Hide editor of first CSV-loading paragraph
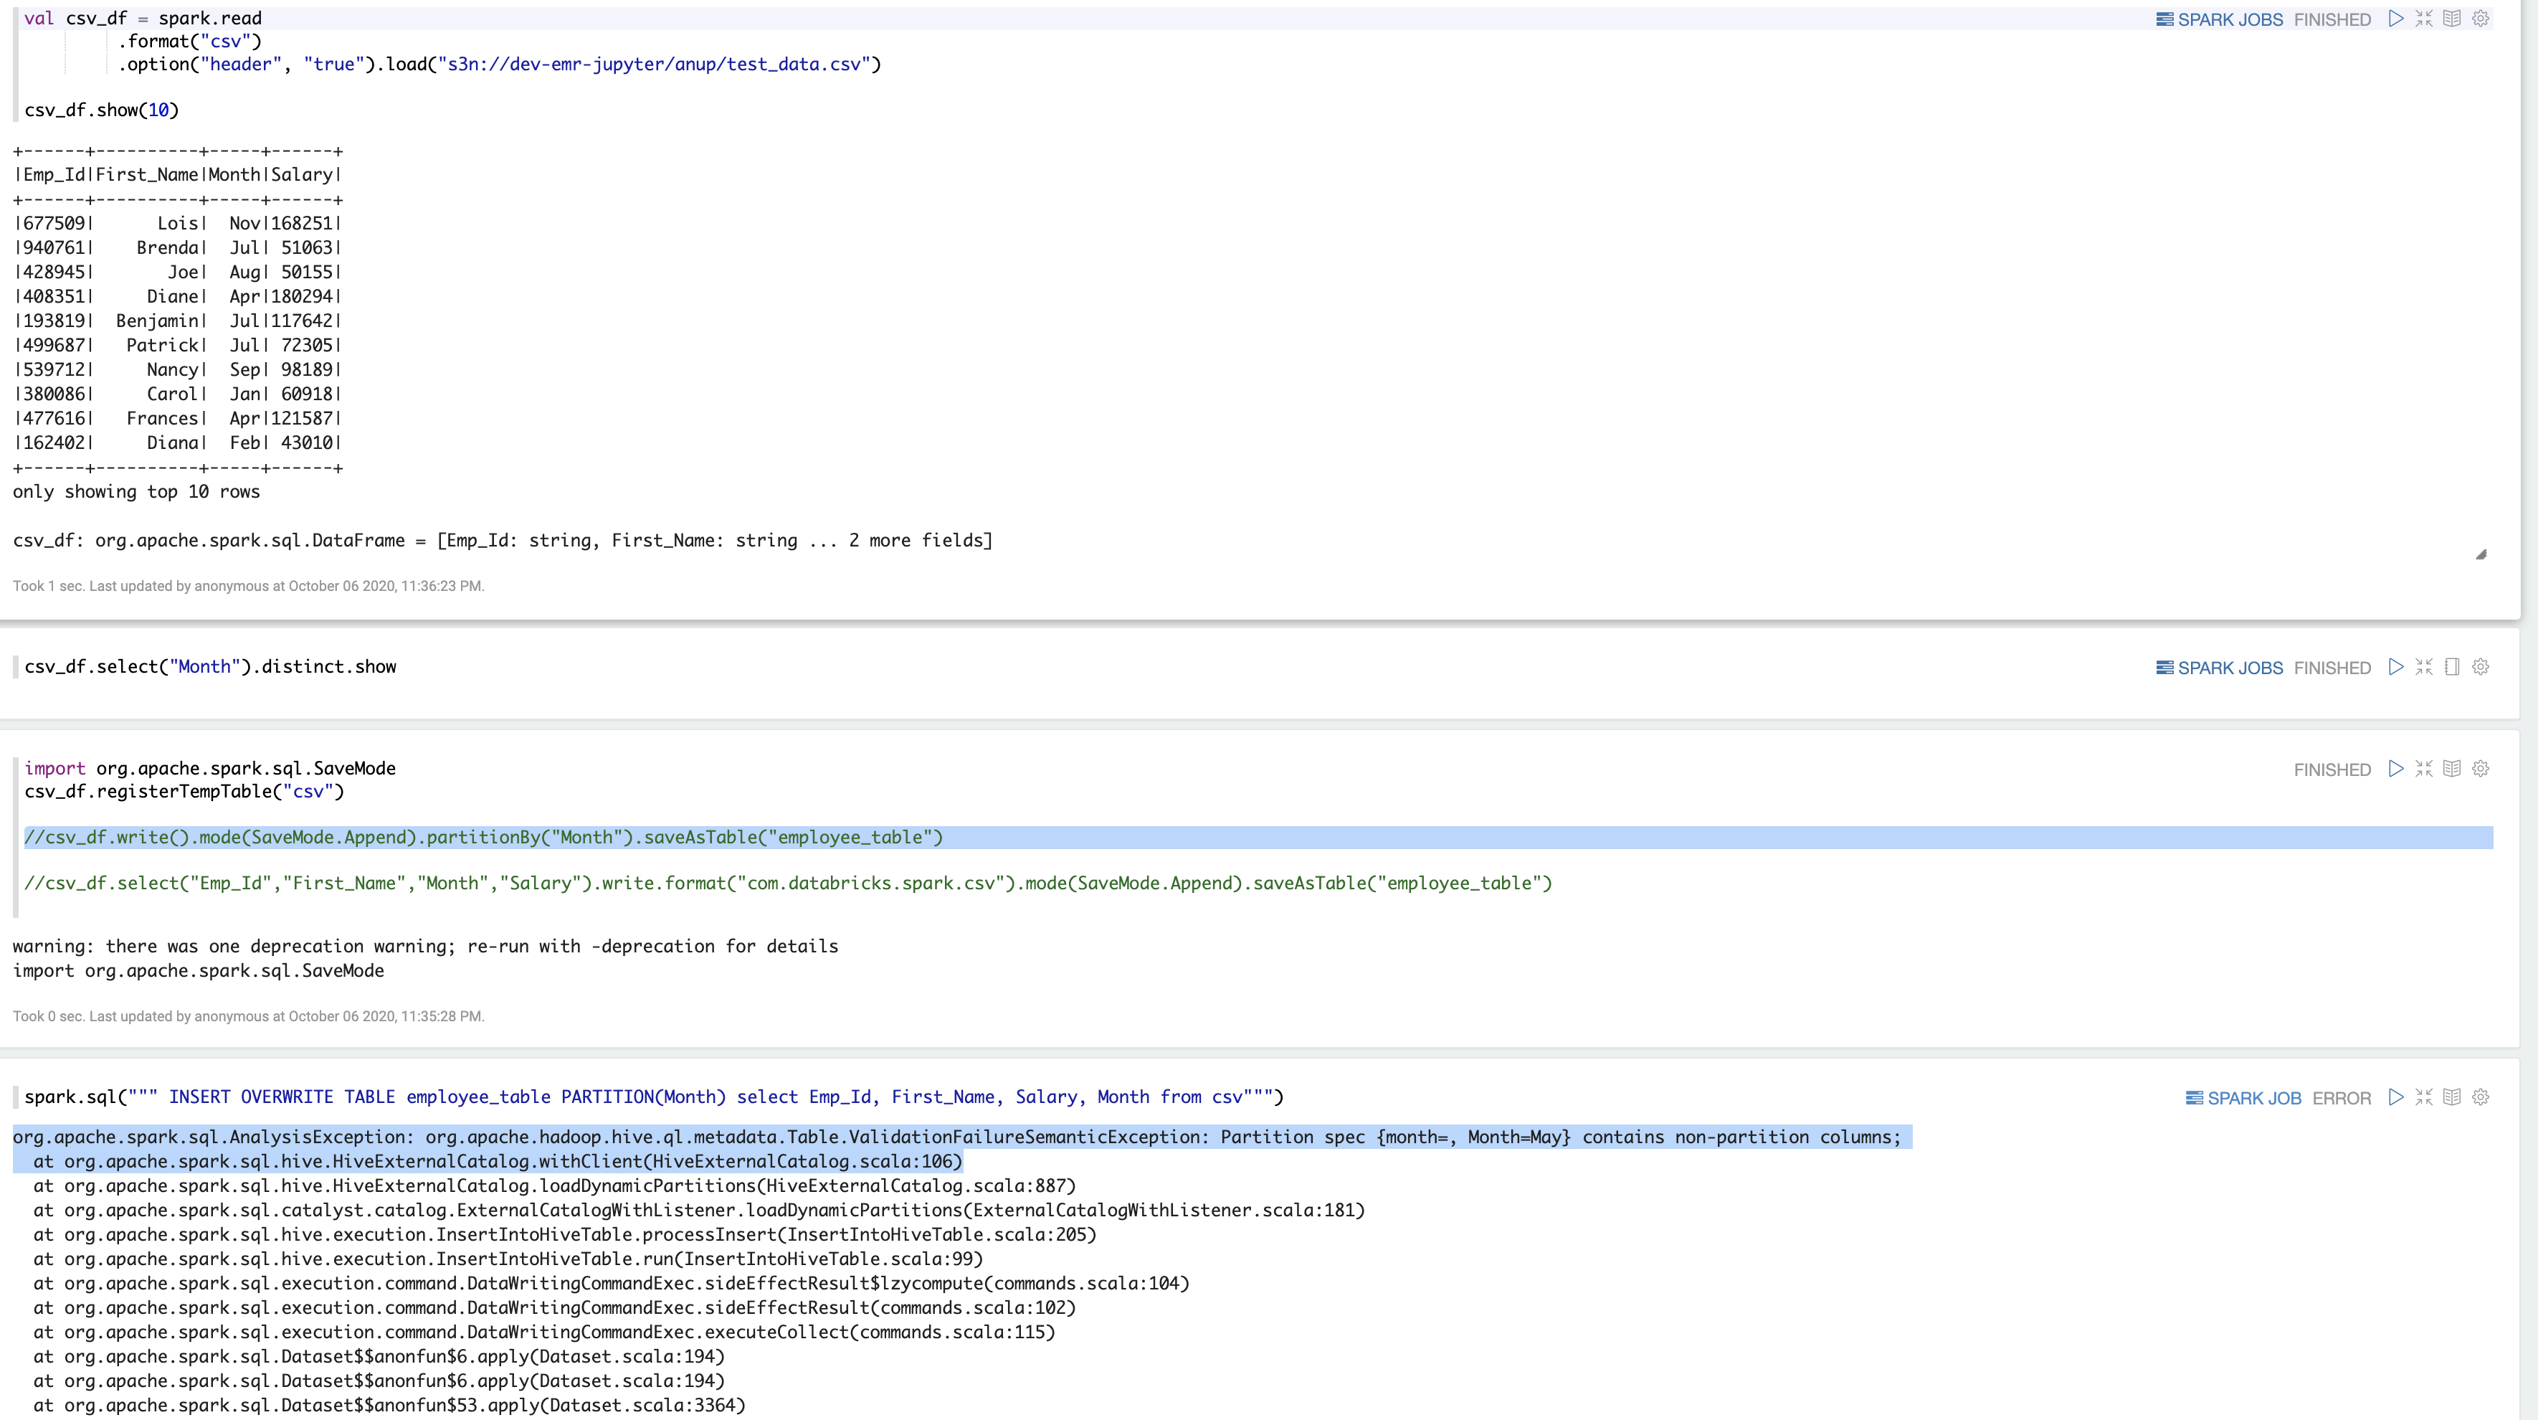Image resolution: width=2538 pixels, height=1420 pixels. (x=2425, y=19)
